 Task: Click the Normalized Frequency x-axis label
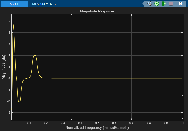pyautogui.click(x=97, y=128)
